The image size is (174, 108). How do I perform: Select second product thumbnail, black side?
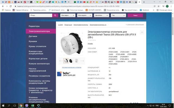tap(71, 61)
